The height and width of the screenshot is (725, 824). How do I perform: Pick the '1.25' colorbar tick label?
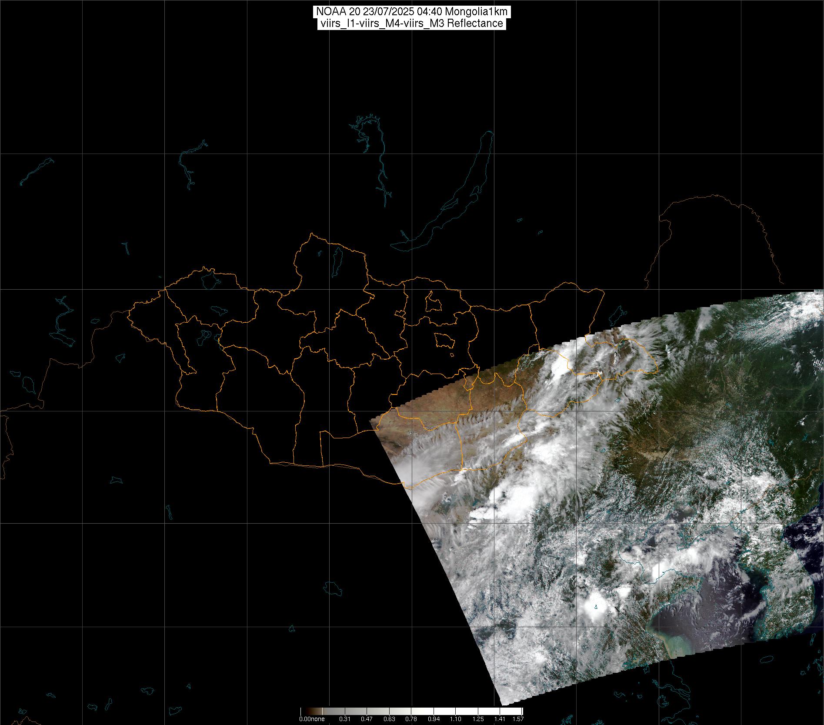[478, 719]
